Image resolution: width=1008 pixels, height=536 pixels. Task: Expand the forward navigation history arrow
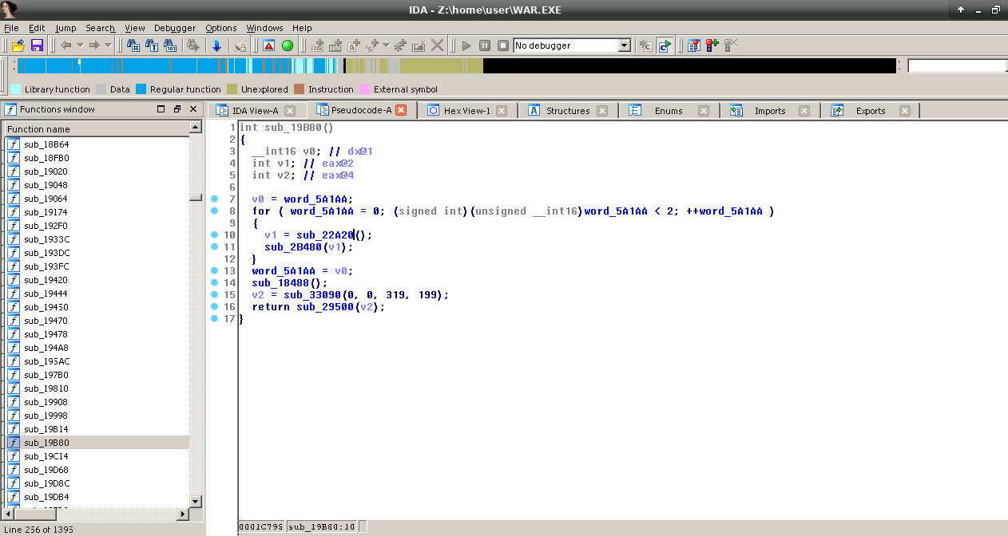pos(108,45)
